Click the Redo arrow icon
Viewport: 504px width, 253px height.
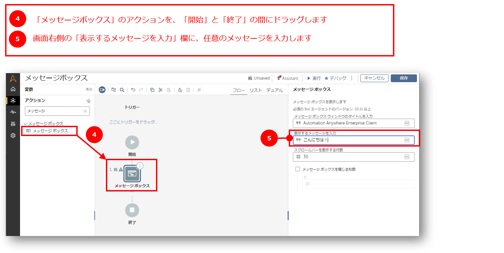tap(141, 90)
